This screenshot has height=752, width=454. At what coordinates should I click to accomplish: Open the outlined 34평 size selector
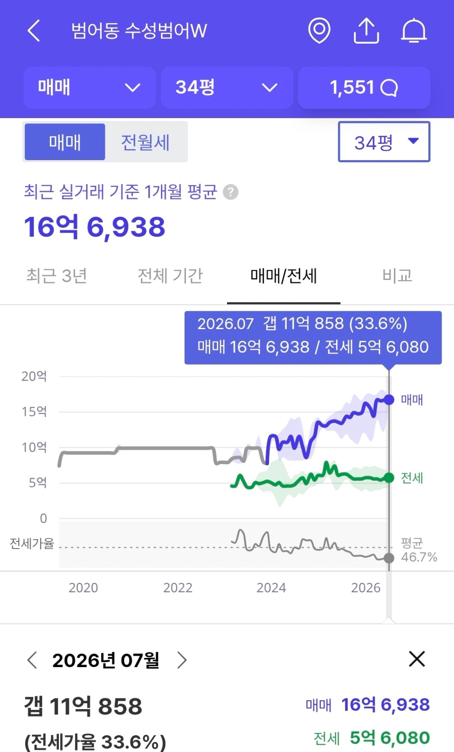tap(384, 142)
